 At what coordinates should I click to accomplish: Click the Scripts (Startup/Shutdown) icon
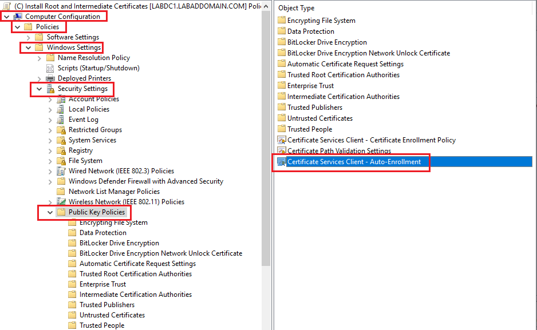50,68
